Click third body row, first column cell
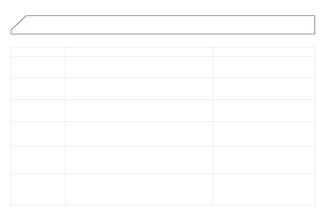 point(38,110)
